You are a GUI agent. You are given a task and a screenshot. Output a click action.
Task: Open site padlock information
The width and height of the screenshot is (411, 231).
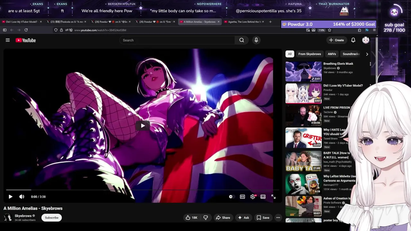click(61, 30)
